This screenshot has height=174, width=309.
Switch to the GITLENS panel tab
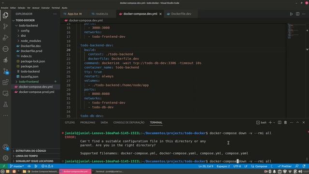click(70, 122)
